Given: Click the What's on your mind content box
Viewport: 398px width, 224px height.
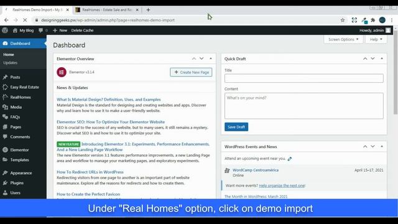Looking at the screenshot, I should 304,106.
